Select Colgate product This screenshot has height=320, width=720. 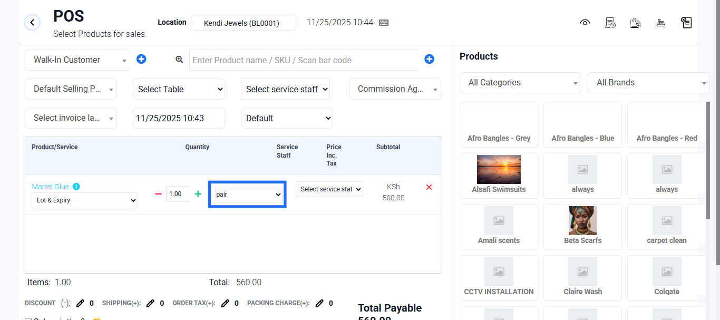click(x=667, y=278)
